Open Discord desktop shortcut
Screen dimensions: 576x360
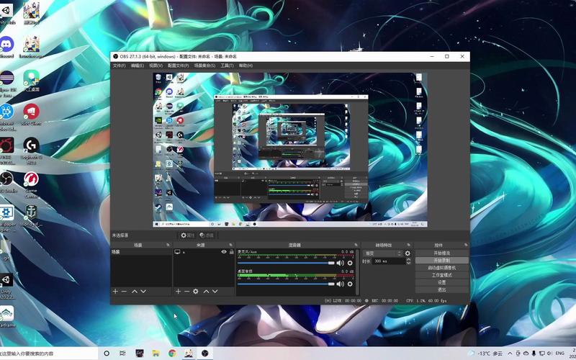click(6, 47)
